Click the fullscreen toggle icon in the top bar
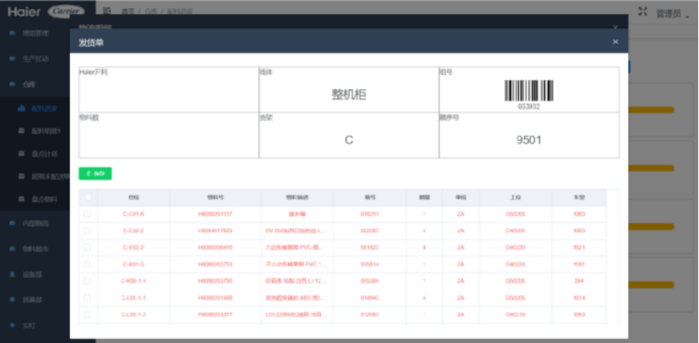The width and height of the screenshot is (699, 343). (643, 12)
